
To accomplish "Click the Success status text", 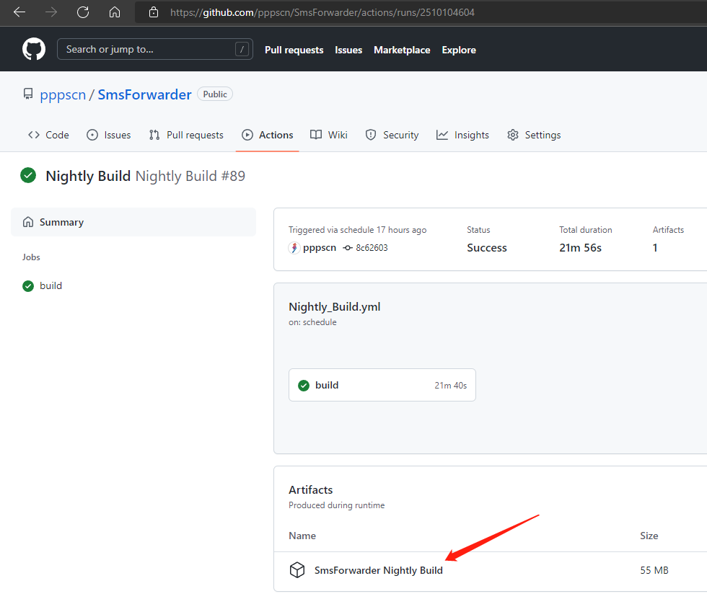I will point(486,248).
